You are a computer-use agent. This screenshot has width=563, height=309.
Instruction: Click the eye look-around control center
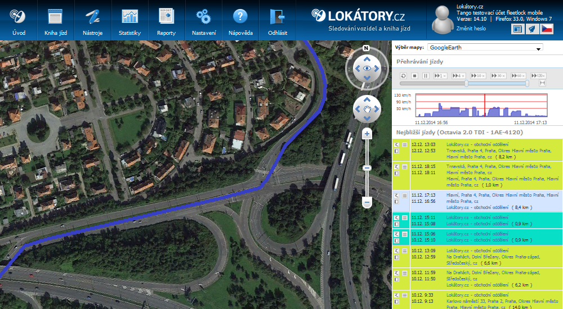click(367, 69)
